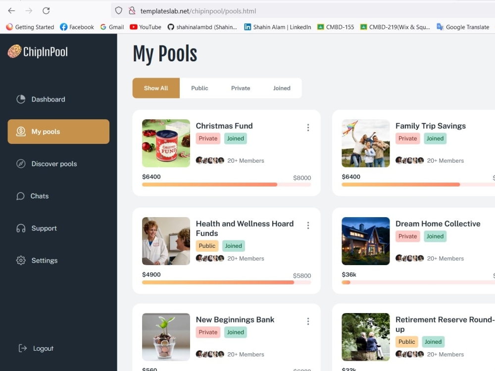This screenshot has width=495, height=371.
Task: Open the Shahin Alam LinkedIn bookmark
Action: [x=278, y=27]
